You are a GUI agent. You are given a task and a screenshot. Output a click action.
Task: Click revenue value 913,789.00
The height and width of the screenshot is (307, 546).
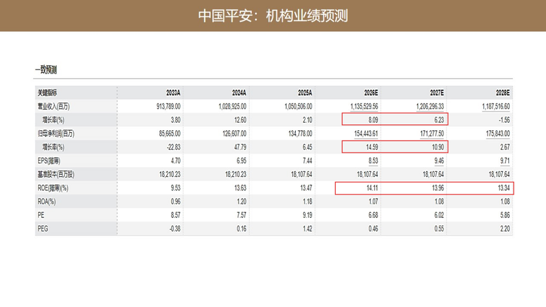[x=168, y=106]
